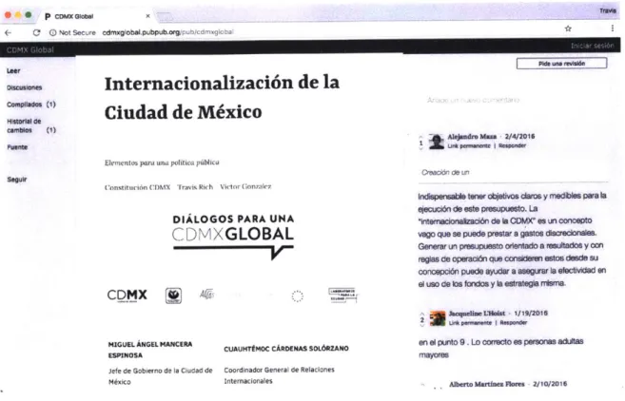Click the title Internacionalización de la Ciudad de México
Image resolution: width=625 pixels, height=401 pixels.
point(222,98)
